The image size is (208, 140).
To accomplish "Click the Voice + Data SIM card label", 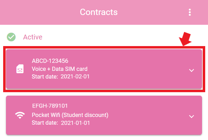I will 60,69.
